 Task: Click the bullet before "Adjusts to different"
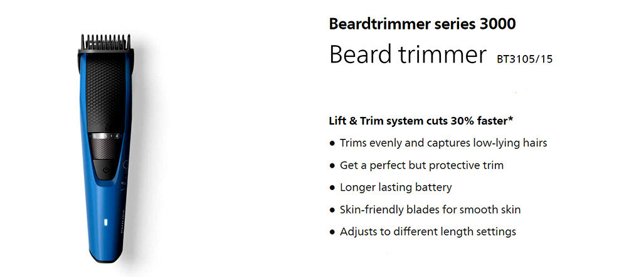pos(332,232)
